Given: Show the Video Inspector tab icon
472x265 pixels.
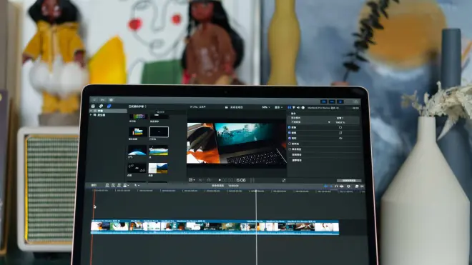Looking at the screenshot, I should [290, 107].
